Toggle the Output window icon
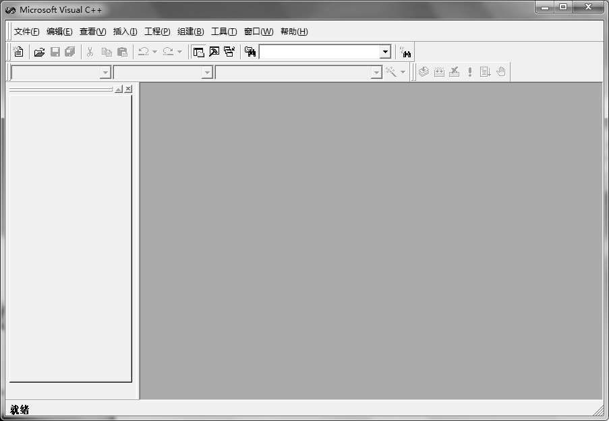The width and height of the screenshot is (609, 421). [x=214, y=52]
